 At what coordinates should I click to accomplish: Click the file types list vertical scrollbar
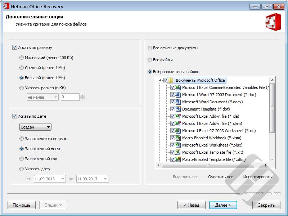pos(272,120)
